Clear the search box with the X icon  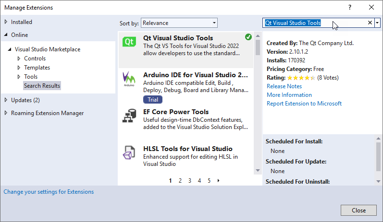pos(370,23)
